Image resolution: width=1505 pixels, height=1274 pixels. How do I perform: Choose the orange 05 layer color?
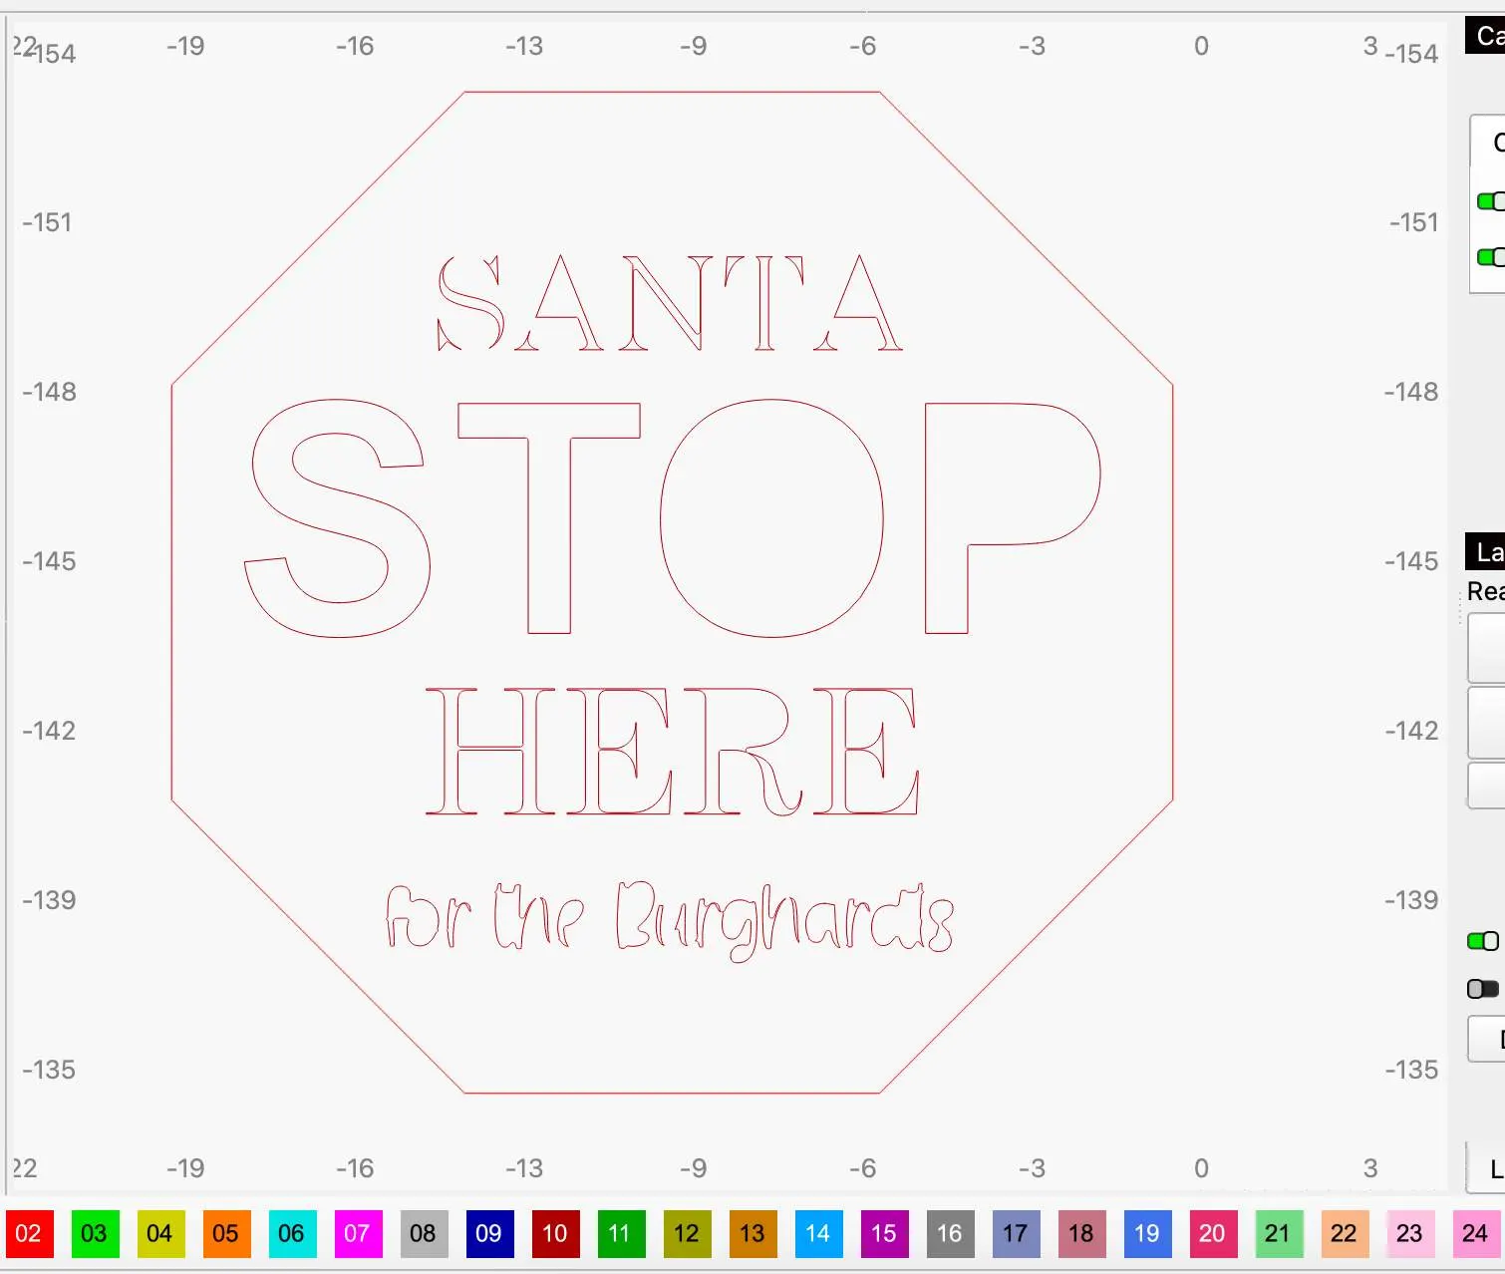pyautogui.click(x=226, y=1233)
